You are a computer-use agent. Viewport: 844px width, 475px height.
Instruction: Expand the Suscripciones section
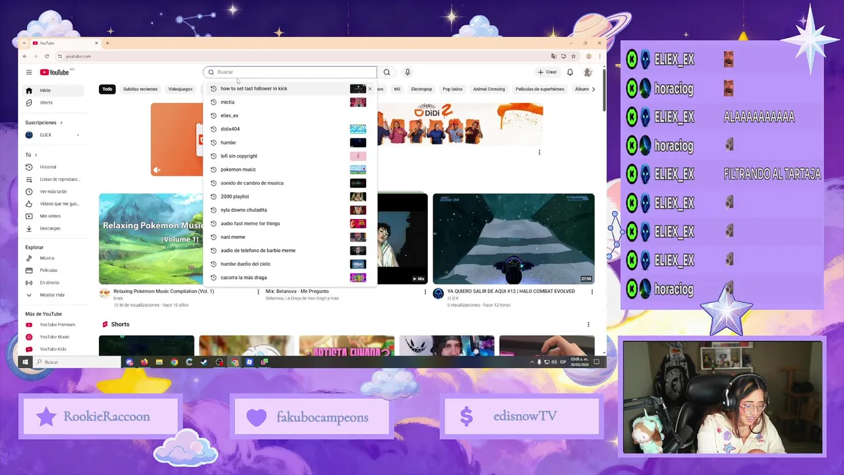pos(44,123)
